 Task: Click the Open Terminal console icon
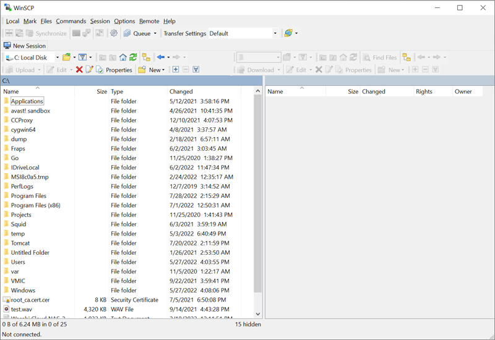click(x=76, y=33)
